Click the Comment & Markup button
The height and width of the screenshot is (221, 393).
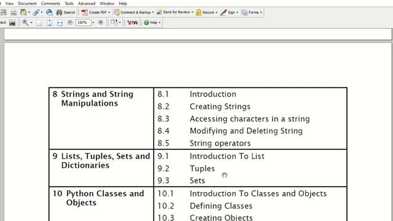[x=132, y=12]
